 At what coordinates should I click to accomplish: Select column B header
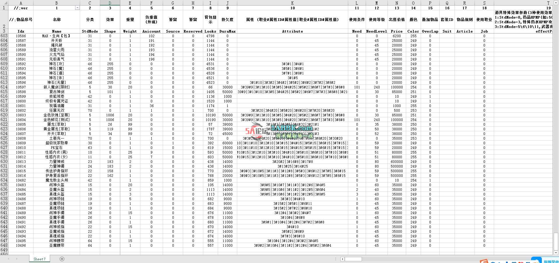56,3
